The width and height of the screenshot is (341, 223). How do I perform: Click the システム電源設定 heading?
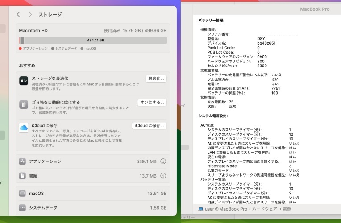(213, 116)
